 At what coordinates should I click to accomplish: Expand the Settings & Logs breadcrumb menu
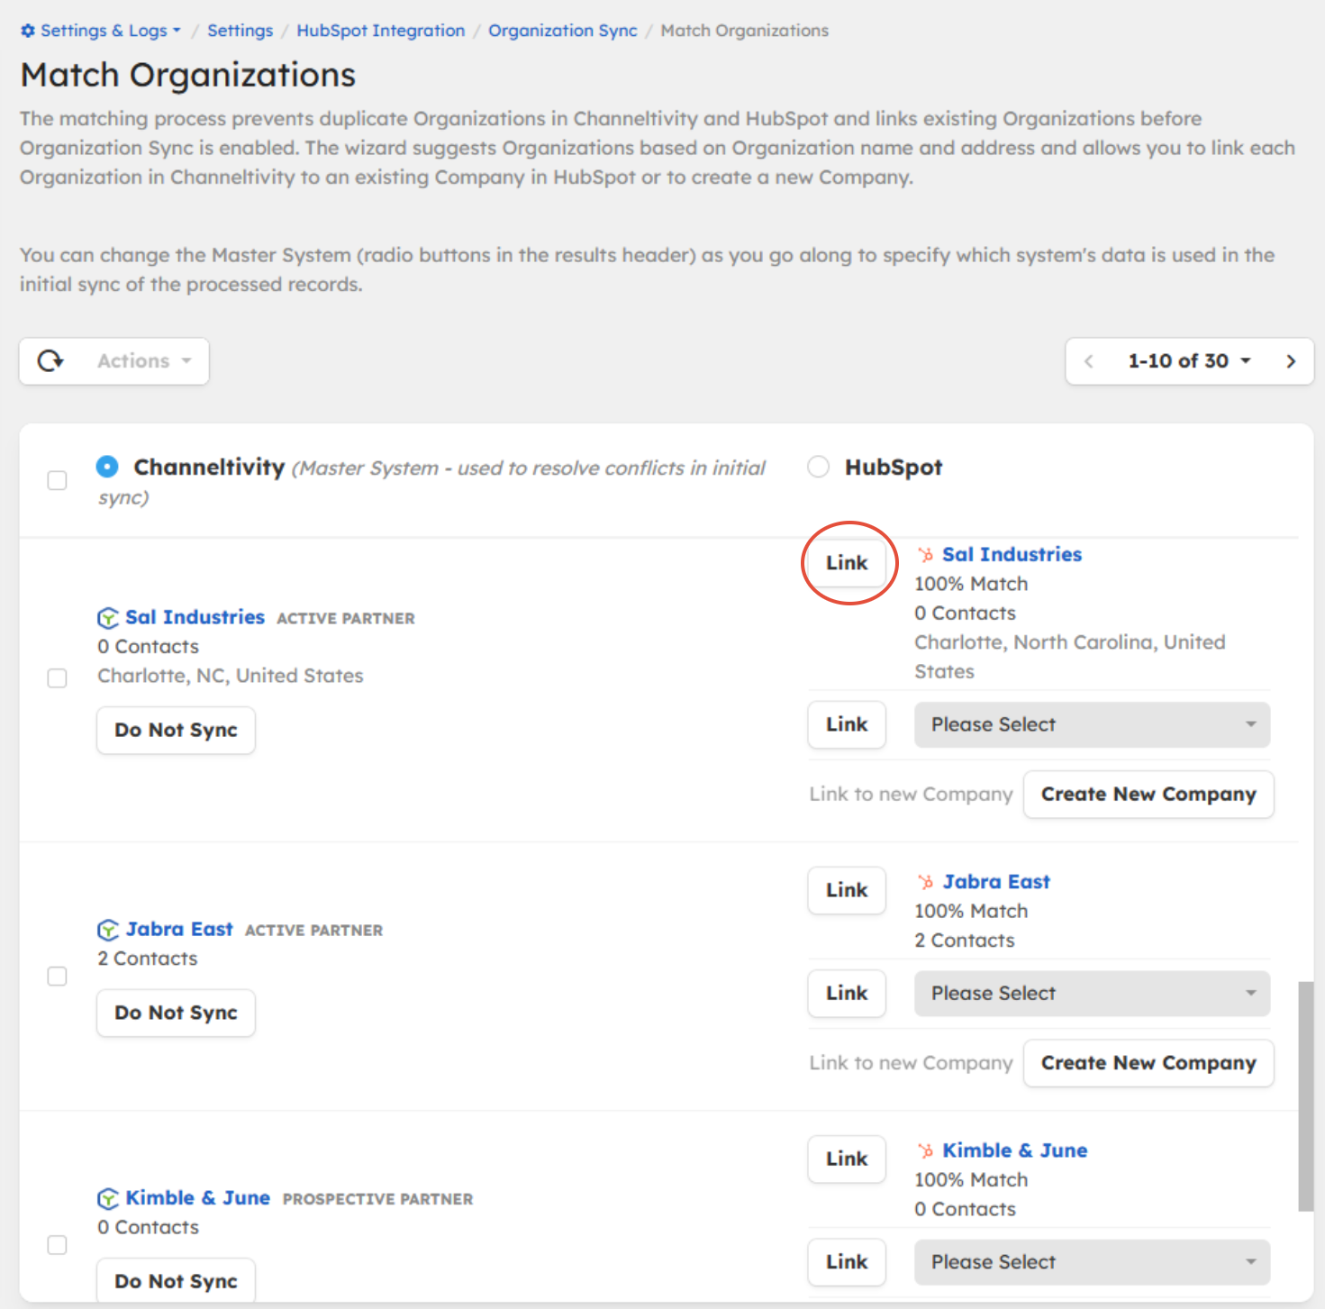(101, 31)
